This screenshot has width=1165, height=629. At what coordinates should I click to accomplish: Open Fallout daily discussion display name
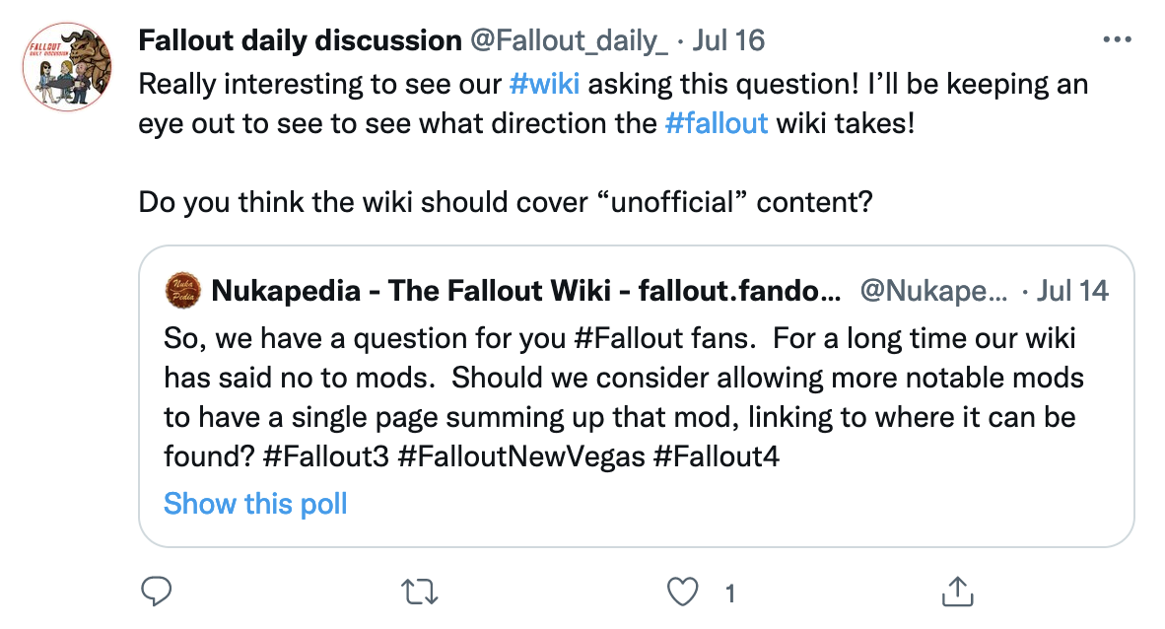300,41
